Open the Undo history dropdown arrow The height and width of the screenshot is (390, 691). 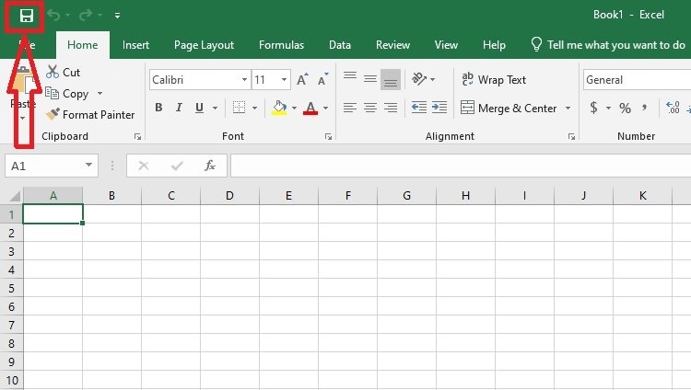coord(67,16)
